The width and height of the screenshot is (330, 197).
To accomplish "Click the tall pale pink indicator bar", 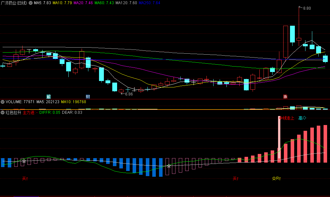I will [279, 137].
